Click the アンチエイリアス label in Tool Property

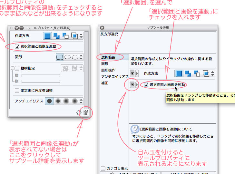29,101
